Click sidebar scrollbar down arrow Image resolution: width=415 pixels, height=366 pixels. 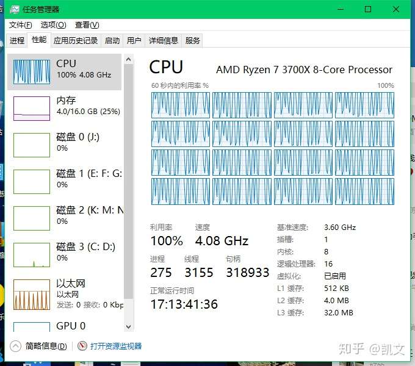tap(129, 327)
